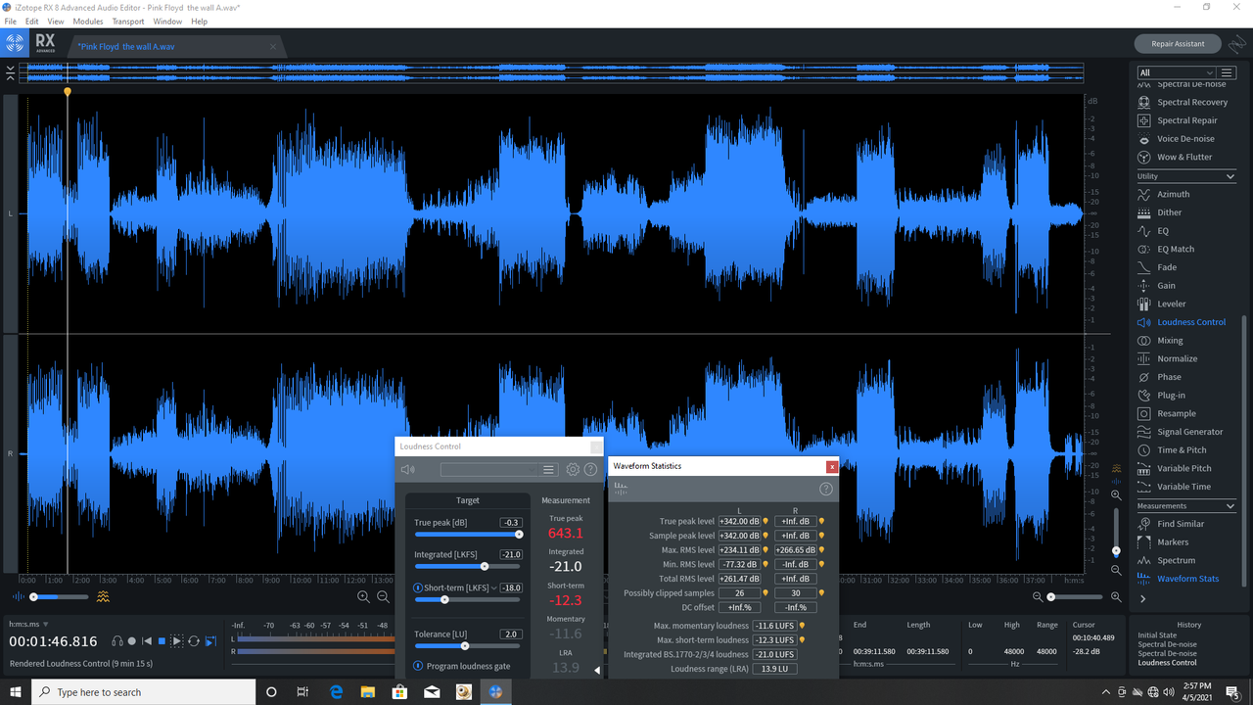Open the Signal Generator module
The height and width of the screenshot is (705, 1253).
pyautogui.click(x=1181, y=432)
